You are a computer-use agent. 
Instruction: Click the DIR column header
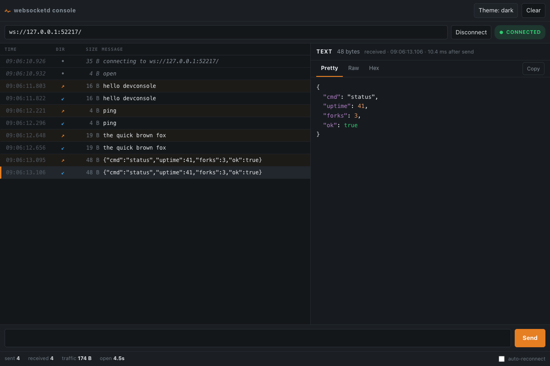tap(60, 49)
